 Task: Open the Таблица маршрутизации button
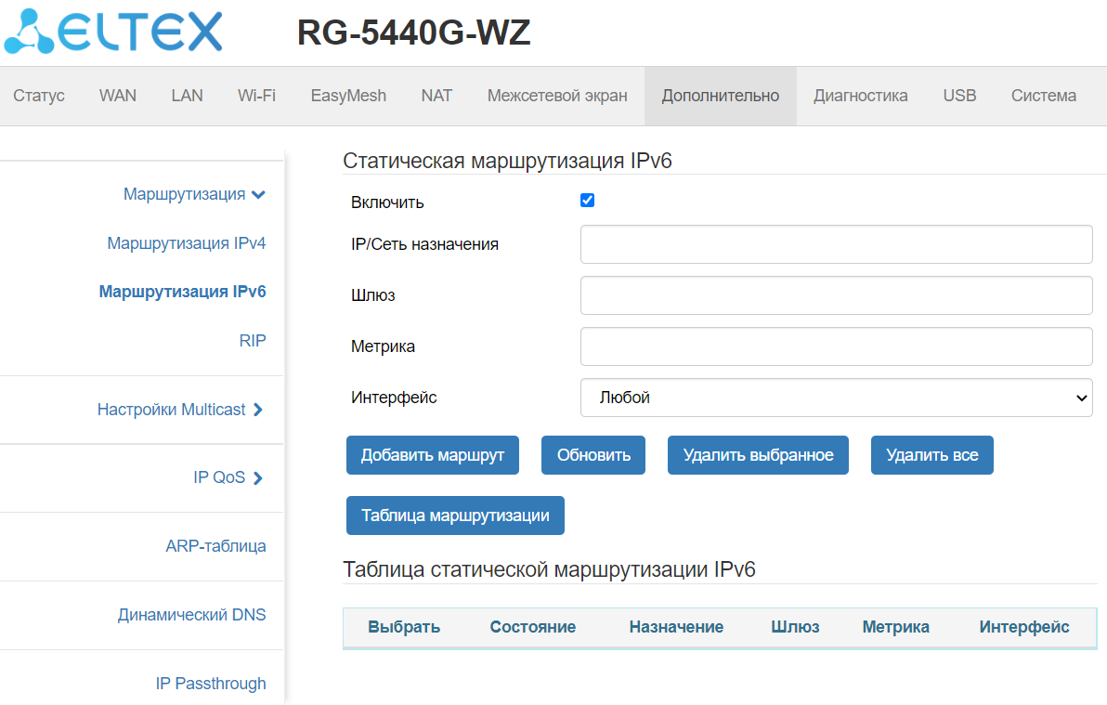[x=455, y=516]
